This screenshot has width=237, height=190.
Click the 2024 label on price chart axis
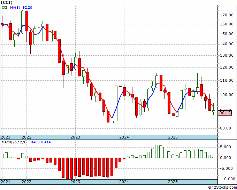point(124,137)
